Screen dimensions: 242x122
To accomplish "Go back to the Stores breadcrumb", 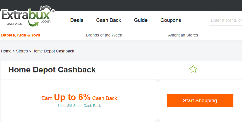I will pos(22,51).
